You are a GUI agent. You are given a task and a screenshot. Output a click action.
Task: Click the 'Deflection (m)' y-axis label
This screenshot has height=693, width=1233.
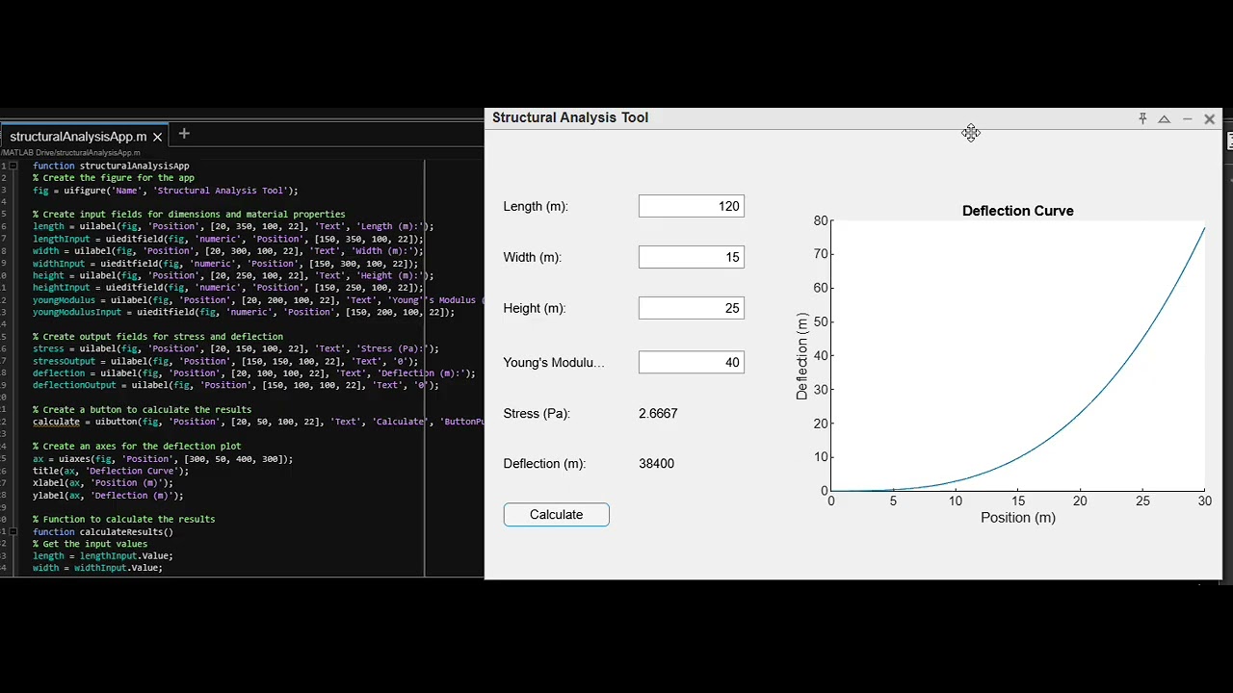[801, 356]
